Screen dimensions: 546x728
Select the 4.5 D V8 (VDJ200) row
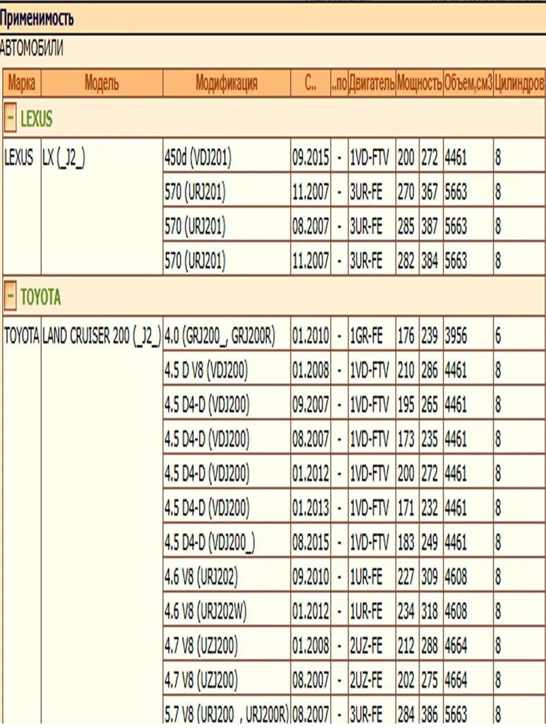pyautogui.click(x=206, y=370)
